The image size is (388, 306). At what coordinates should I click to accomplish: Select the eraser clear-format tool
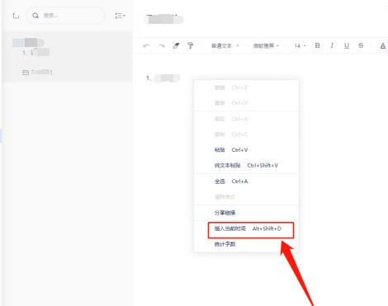click(x=176, y=45)
